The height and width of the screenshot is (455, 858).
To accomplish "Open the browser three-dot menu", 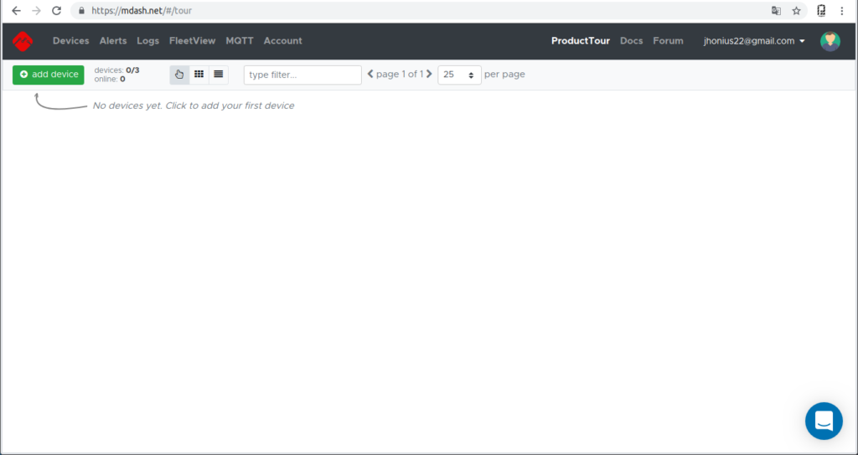I will (841, 10).
